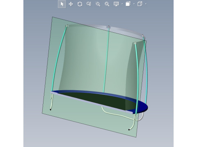Activate the rotate view tool
197x147 pixels.
click(x=80, y=4)
